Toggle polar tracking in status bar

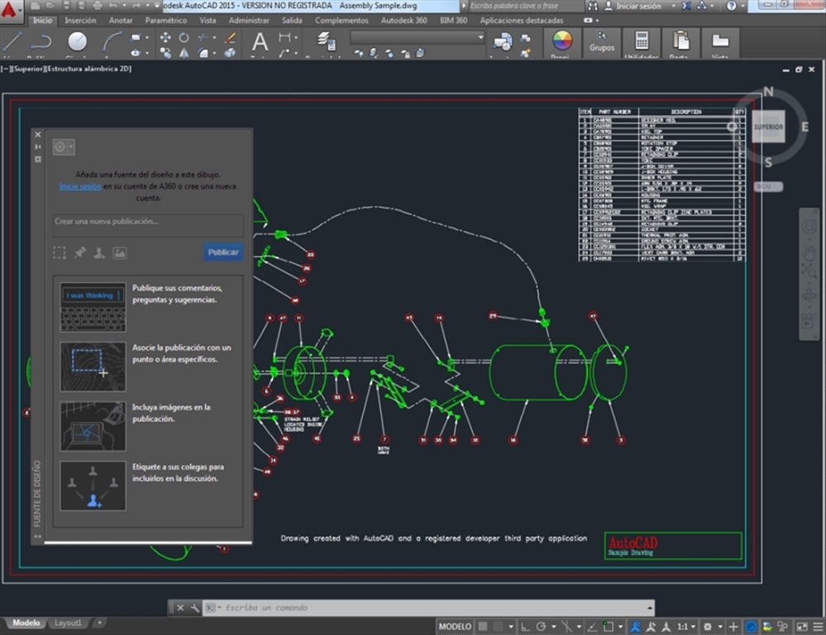(x=541, y=627)
